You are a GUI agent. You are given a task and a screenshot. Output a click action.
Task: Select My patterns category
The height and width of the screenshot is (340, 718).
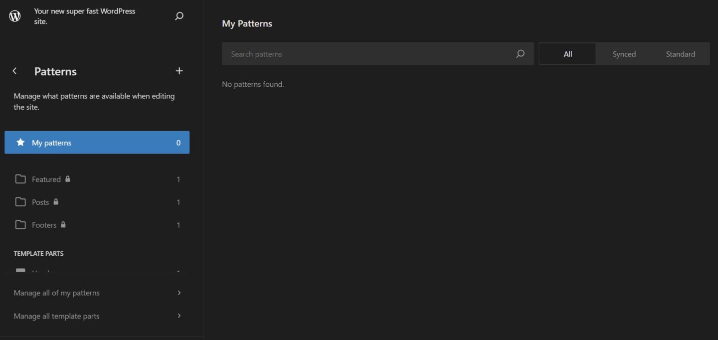97,143
